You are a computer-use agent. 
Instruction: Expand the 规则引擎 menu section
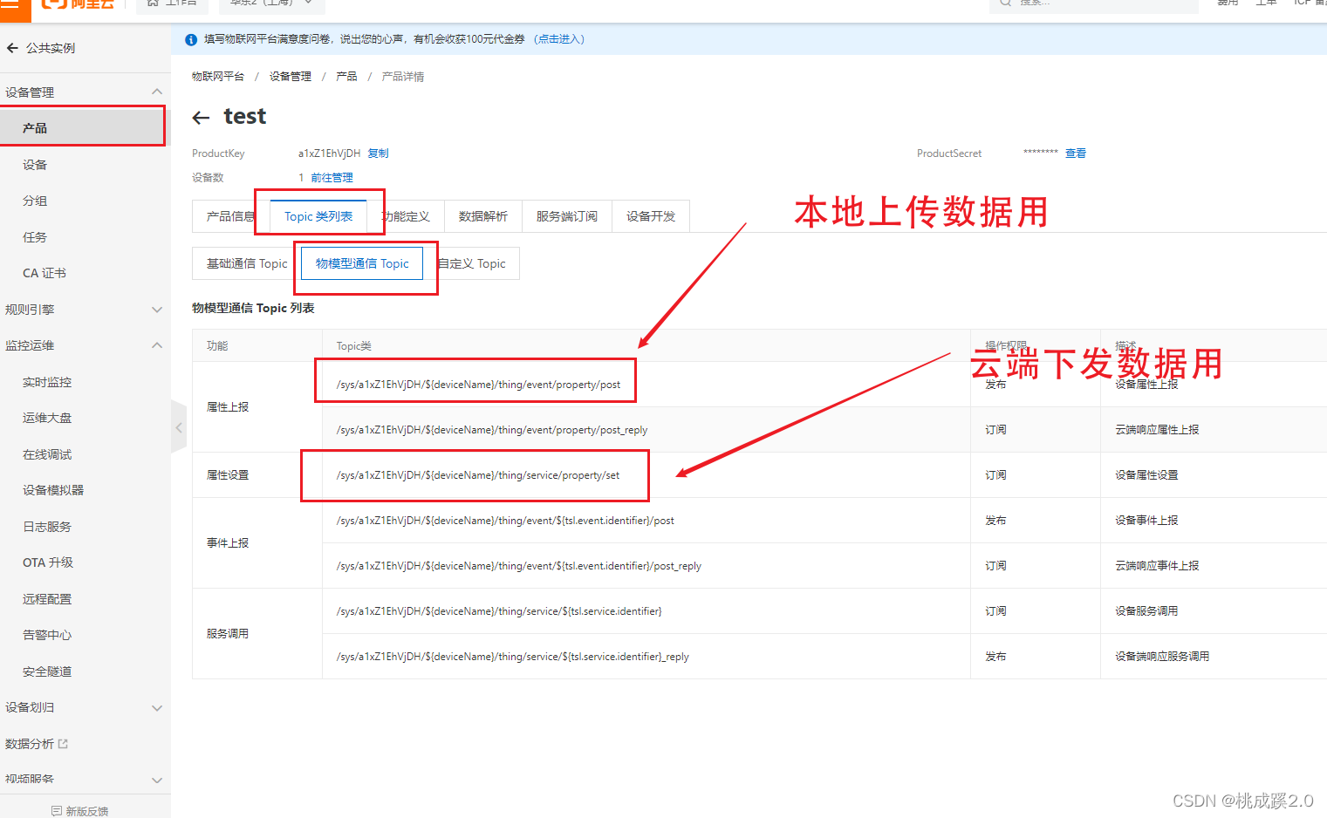[157, 310]
